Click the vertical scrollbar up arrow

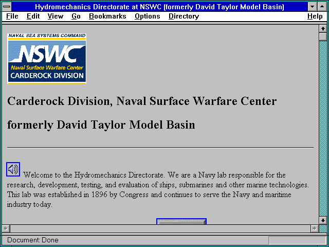323,29
